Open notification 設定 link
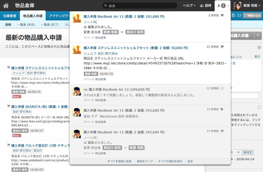This screenshot has width=263, height=172. point(190,161)
